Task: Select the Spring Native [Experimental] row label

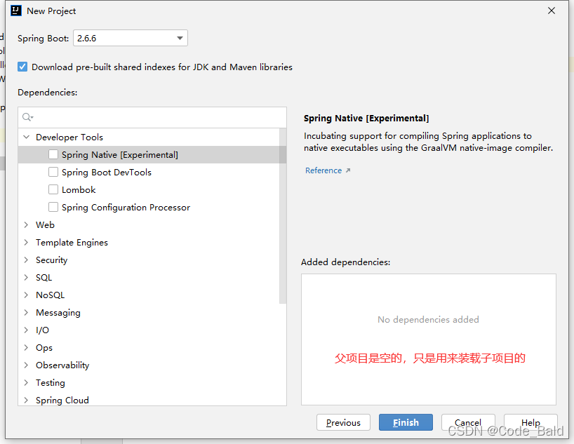Action: pyautogui.click(x=120, y=155)
